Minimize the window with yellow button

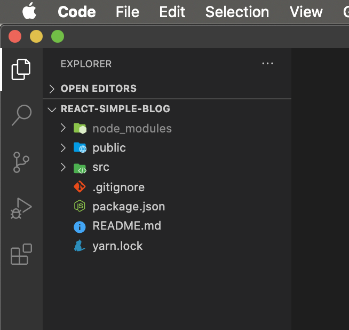tap(36, 36)
